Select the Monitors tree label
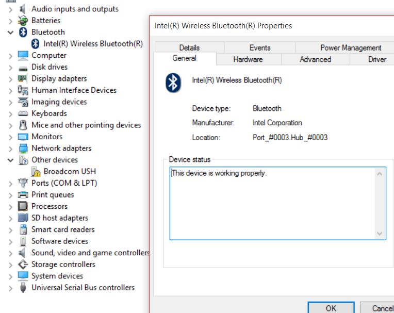Viewport: 394px width, 313px height. coord(47,137)
